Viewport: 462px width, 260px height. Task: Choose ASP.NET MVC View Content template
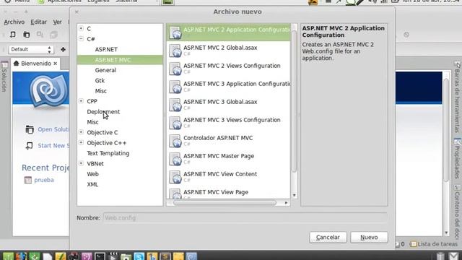pos(229,177)
